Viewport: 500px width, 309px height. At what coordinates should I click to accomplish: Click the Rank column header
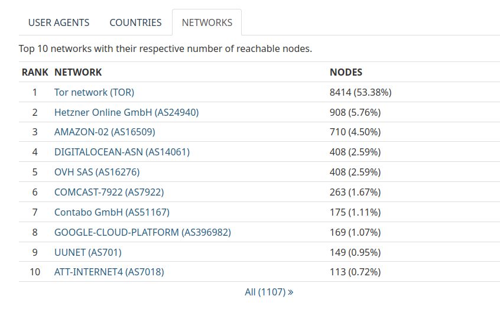click(x=35, y=72)
